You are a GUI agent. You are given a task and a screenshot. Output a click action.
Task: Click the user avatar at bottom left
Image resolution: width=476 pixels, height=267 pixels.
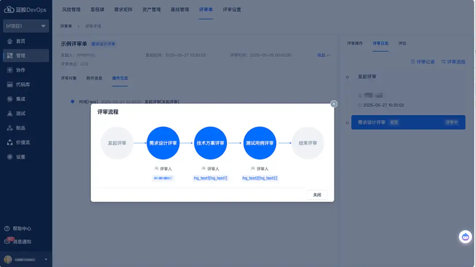point(8,259)
